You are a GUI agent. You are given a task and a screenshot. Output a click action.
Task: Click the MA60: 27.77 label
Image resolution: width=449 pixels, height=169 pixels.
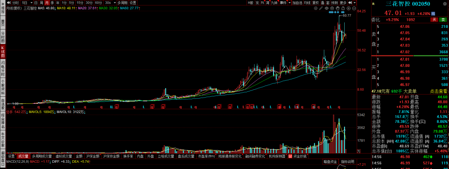click(x=130, y=8)
